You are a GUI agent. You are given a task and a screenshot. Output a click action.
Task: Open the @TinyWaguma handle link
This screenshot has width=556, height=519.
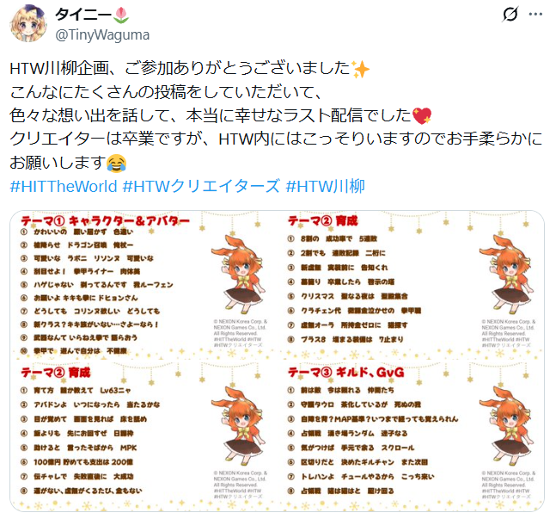pyautogui.click(x=102, y=34)
